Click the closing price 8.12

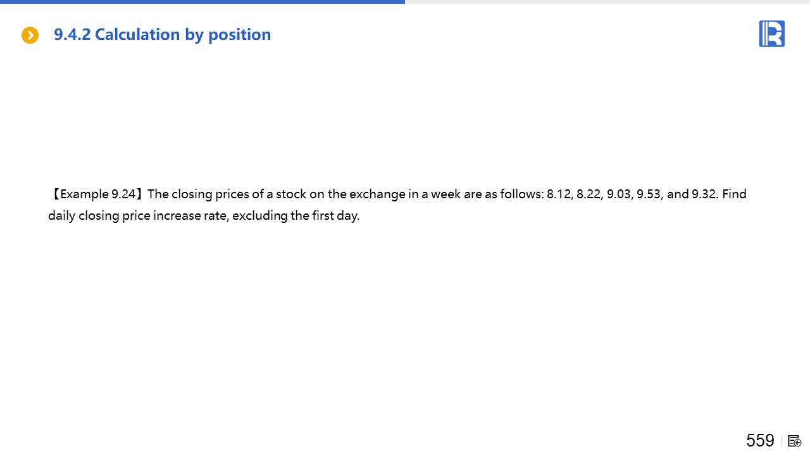pyautogui.click(x=559, y=194)
